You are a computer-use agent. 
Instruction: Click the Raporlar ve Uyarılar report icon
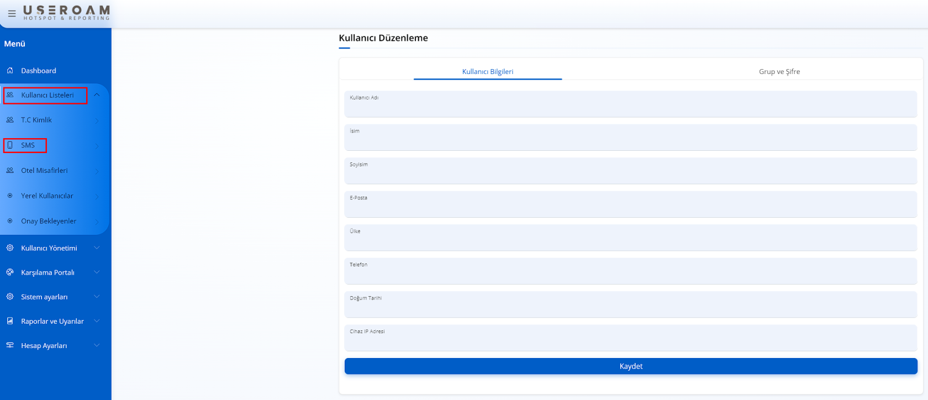(x=10, y=321)
